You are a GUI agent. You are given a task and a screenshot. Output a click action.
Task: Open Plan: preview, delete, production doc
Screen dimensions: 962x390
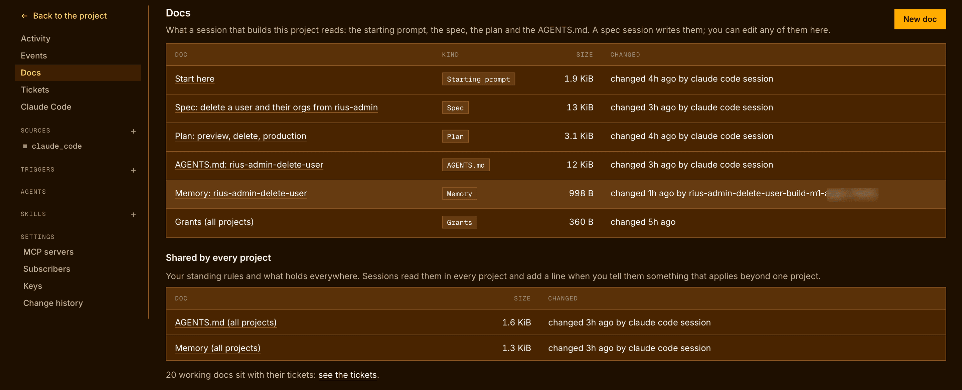coord(240,136)
